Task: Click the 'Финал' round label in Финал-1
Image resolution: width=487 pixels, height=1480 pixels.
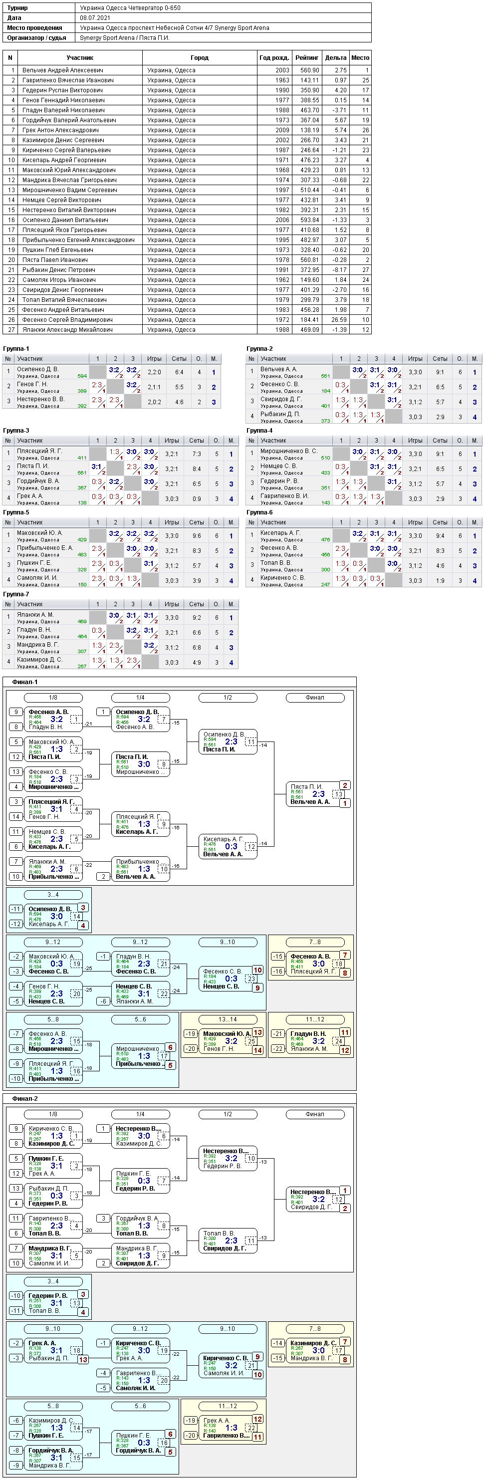Action: (315, 698)
